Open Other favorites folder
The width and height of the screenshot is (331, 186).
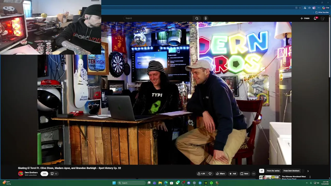[x=322, y=12]
